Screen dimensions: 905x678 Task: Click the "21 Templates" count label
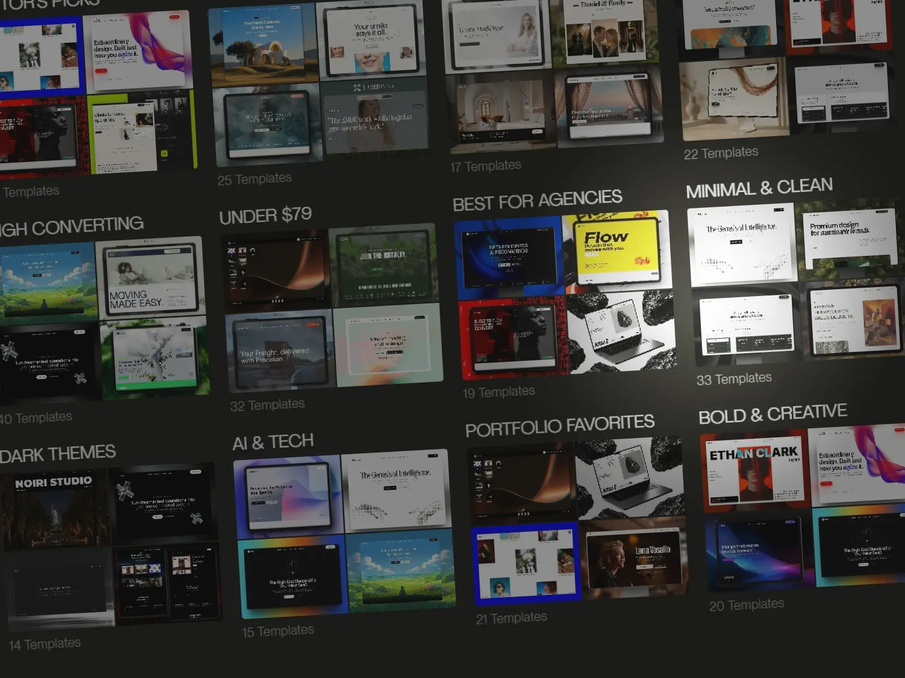pos(511,618)
